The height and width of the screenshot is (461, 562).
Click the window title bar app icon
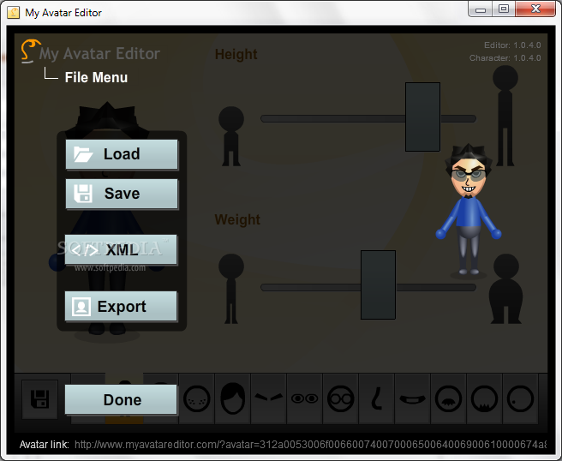[13, 13]
